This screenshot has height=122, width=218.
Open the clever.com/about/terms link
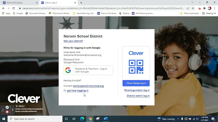tap(26, 111)
